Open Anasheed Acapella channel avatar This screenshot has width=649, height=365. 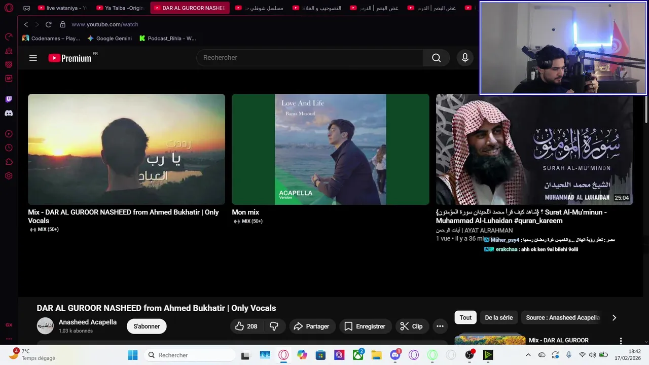click(x=45, y=326)
